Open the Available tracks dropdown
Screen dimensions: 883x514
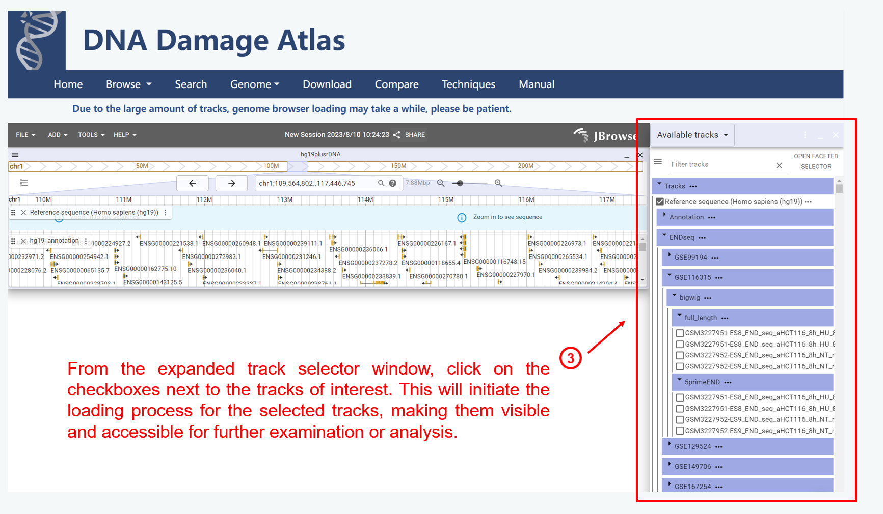(x=692, y=135)
